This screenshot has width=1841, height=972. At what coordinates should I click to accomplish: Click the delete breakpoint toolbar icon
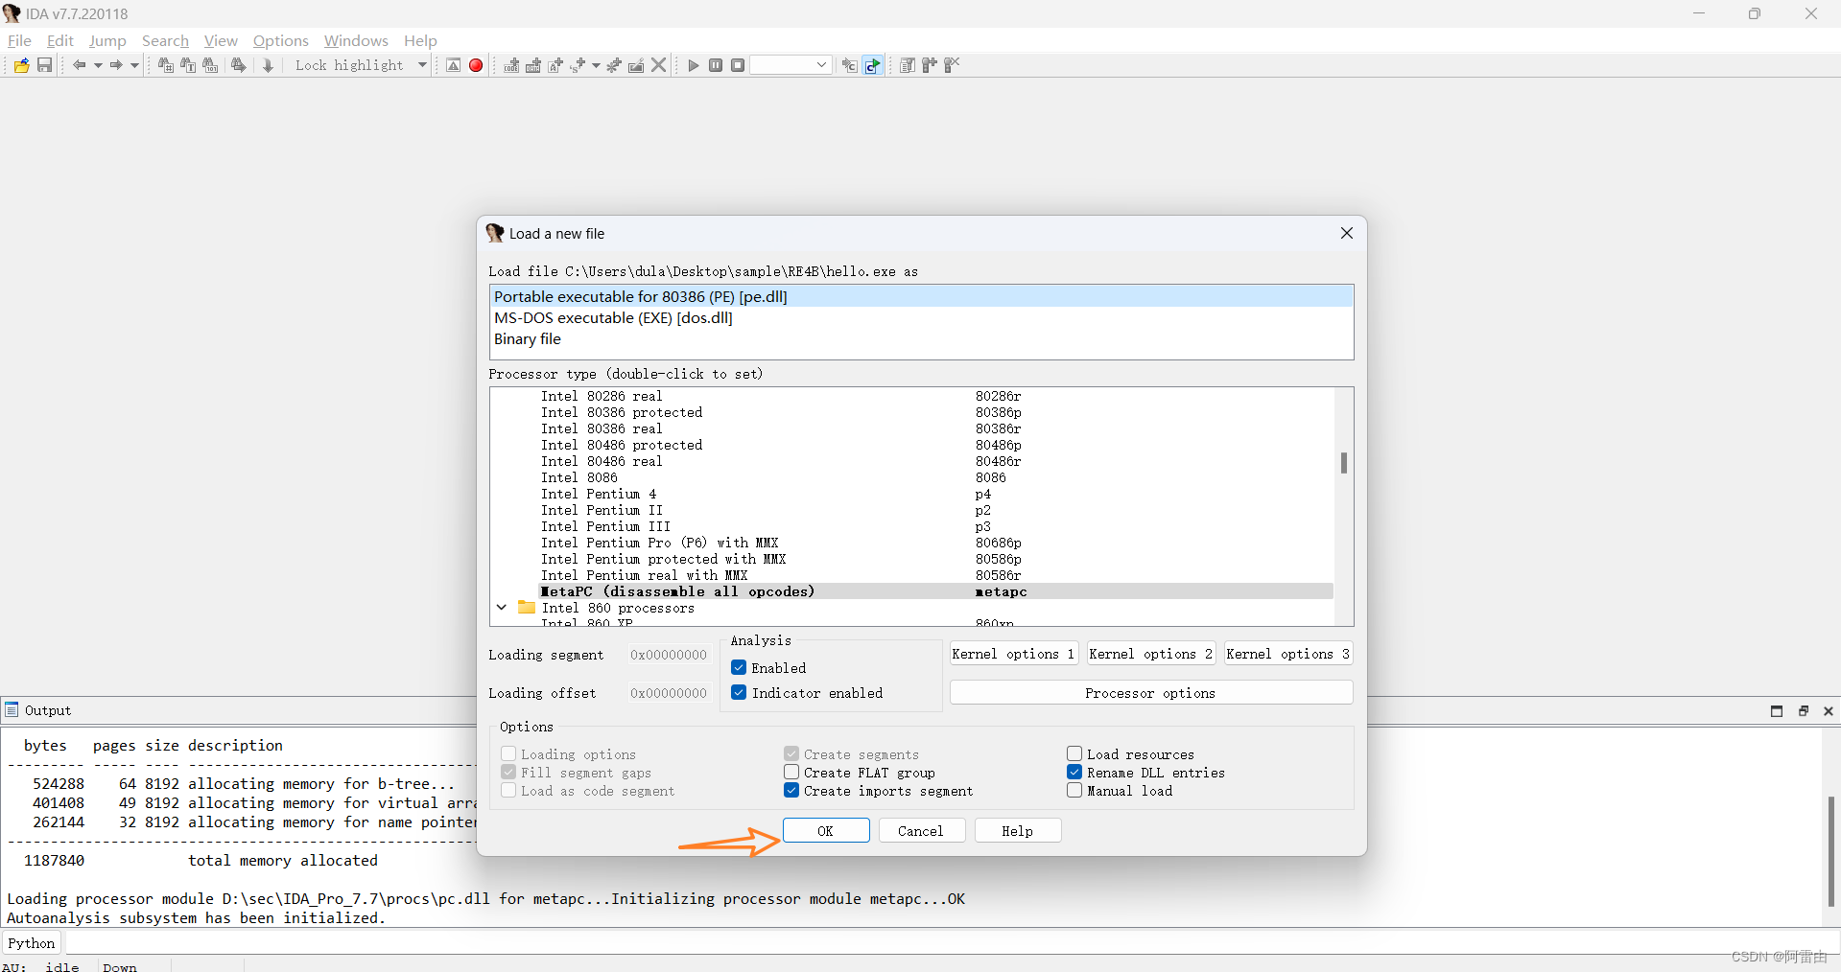point(952,65)
